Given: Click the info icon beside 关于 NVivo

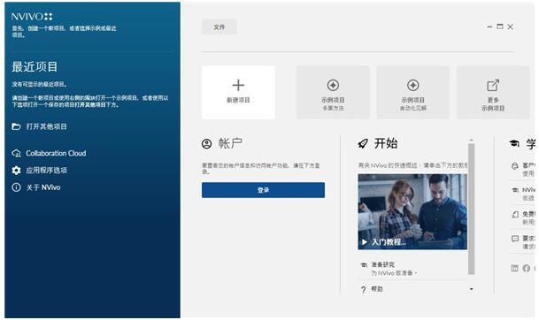Looking at the screenshot, I should click(x=16, y=187).
